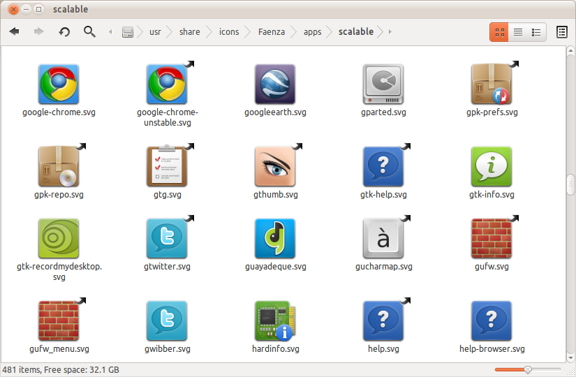
Task: Select the gtk-recordmydesktop.svg icon
Action: click(59, 239)
